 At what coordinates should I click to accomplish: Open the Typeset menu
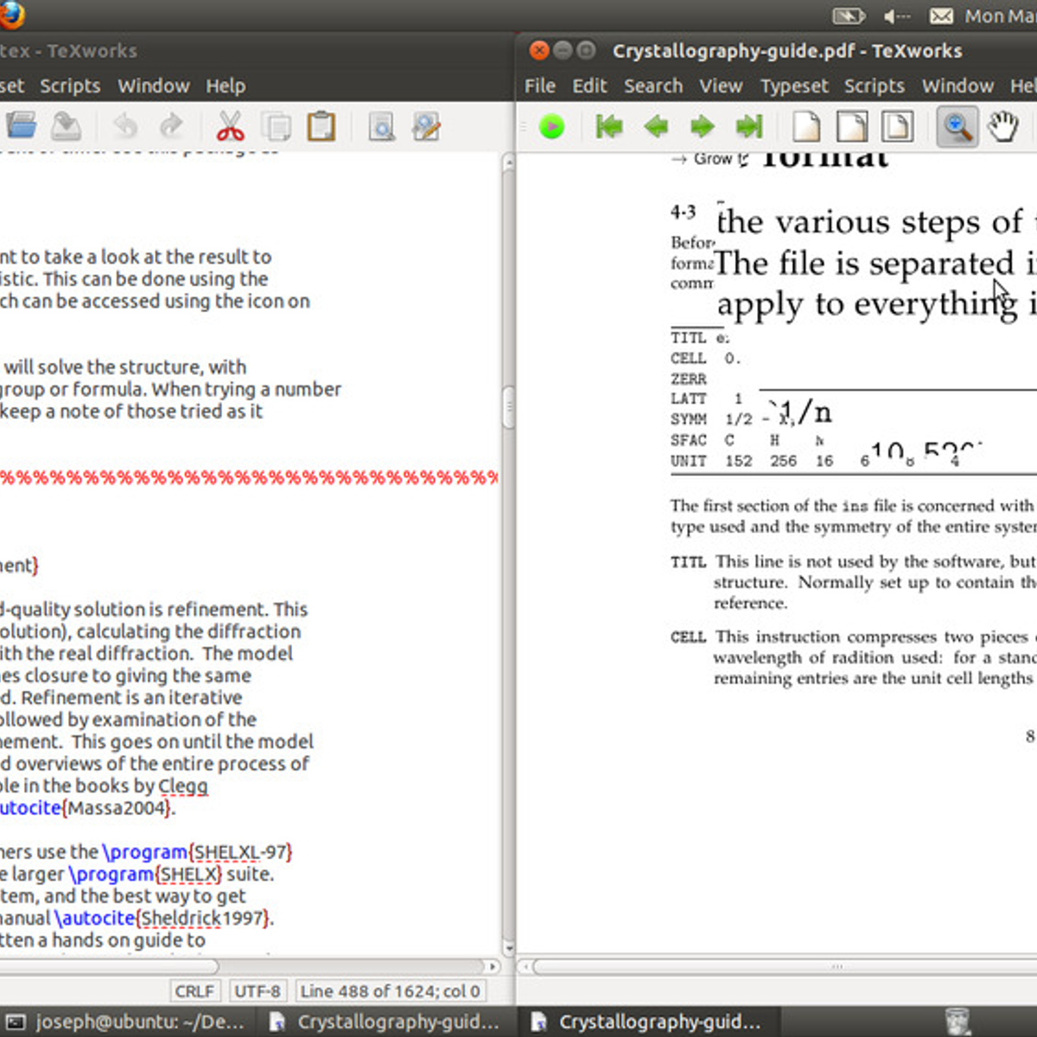794,86
